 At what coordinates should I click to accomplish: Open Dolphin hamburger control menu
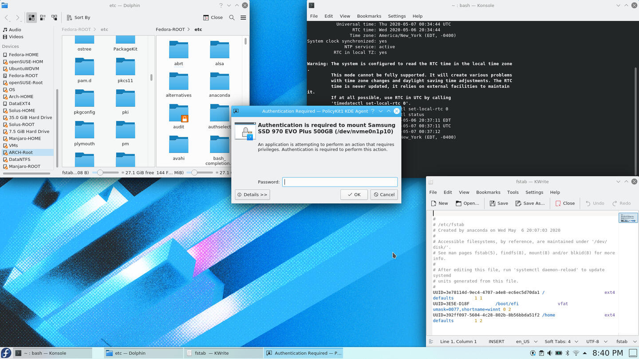[243, 17]
